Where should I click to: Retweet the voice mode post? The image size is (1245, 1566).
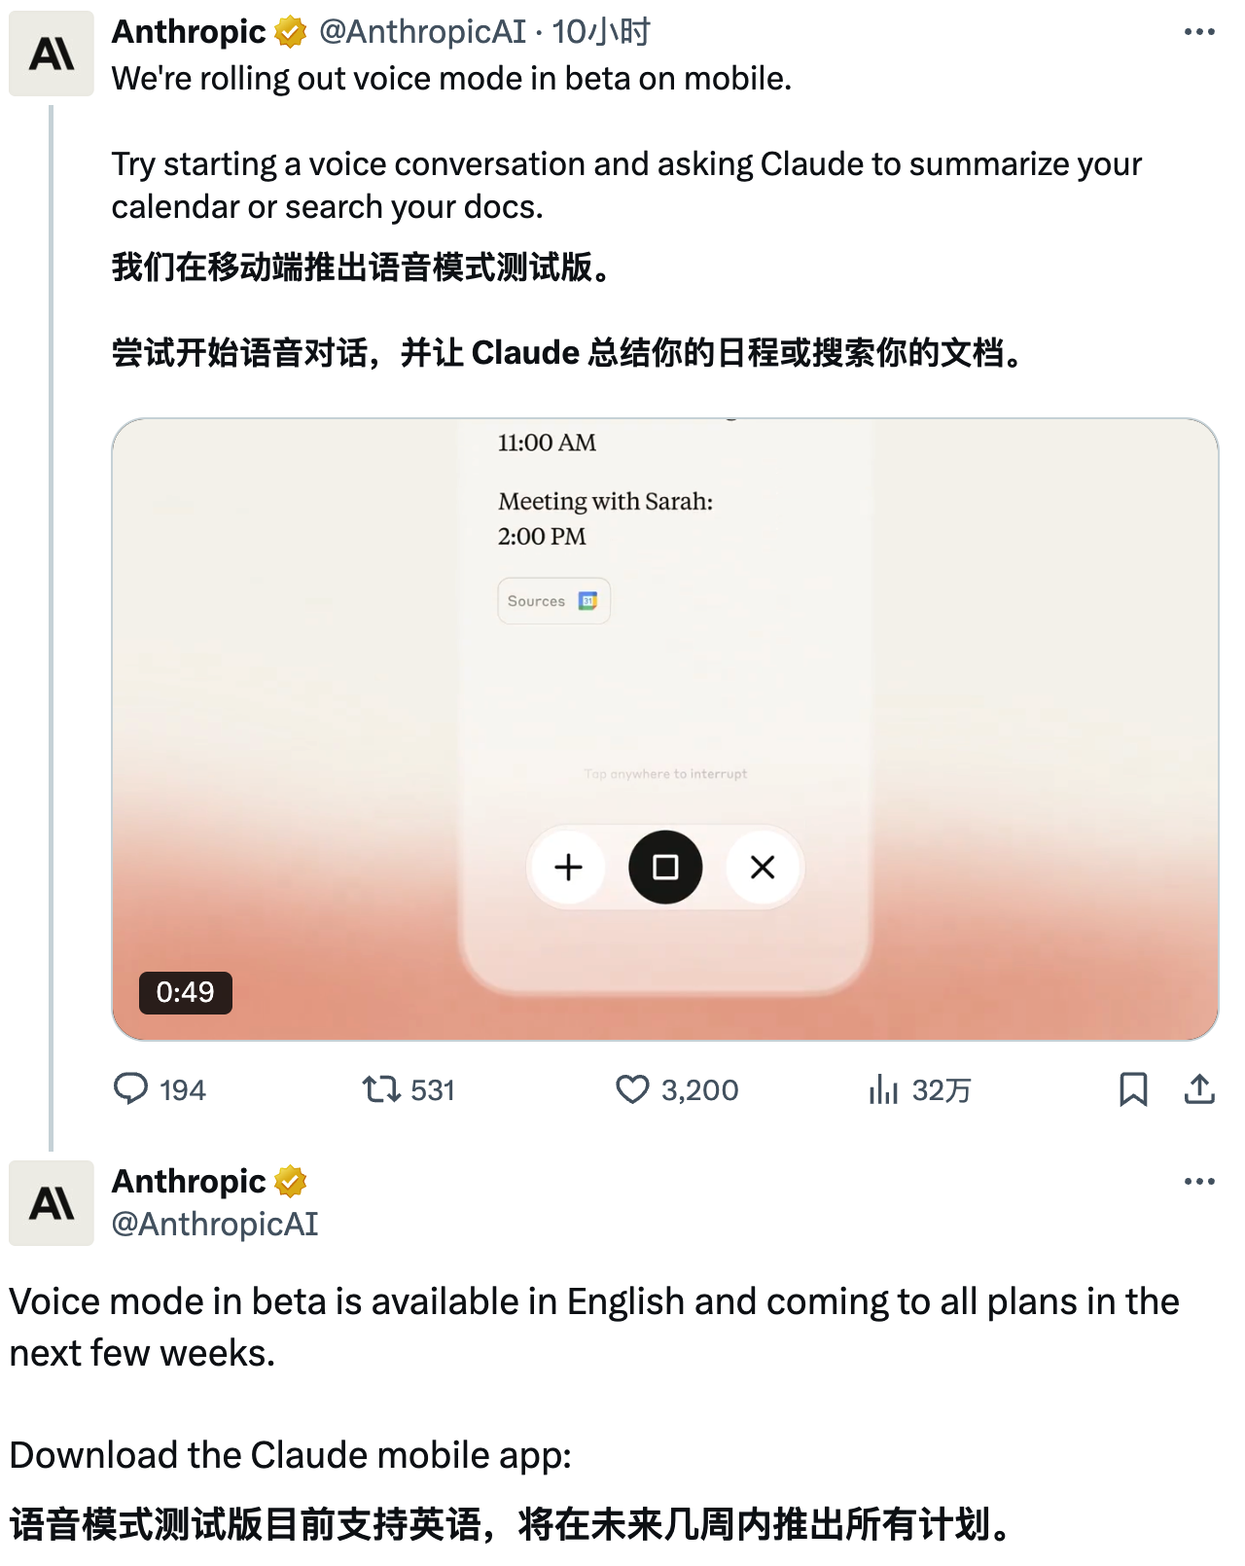pyautogui.click(x=409, y=1089)
